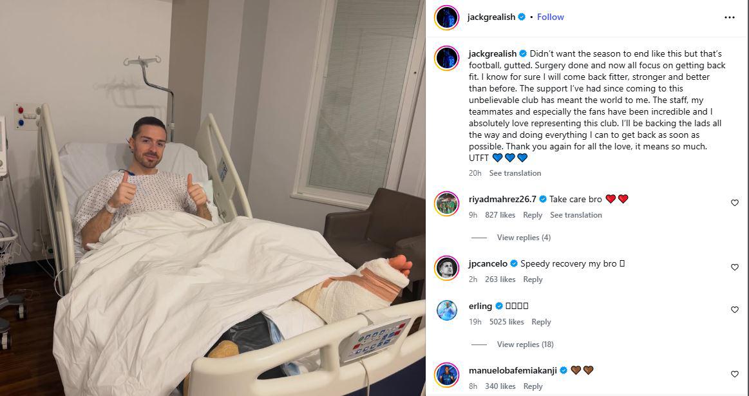Click the heart next to manuelobafemiakanji's comment
The image size is (749, 396).
pyautogui.click(x=735, y=375)
